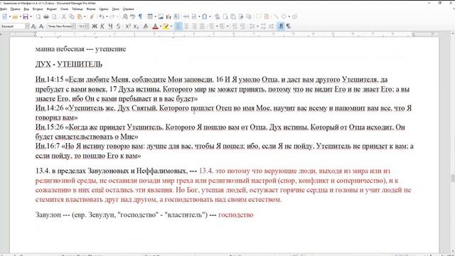Click the increase paragraph spacing button
Screen dimensions: 455x256
(263, 26)
